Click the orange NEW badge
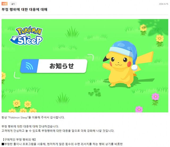The image size is (170, 147). [5, 4]
